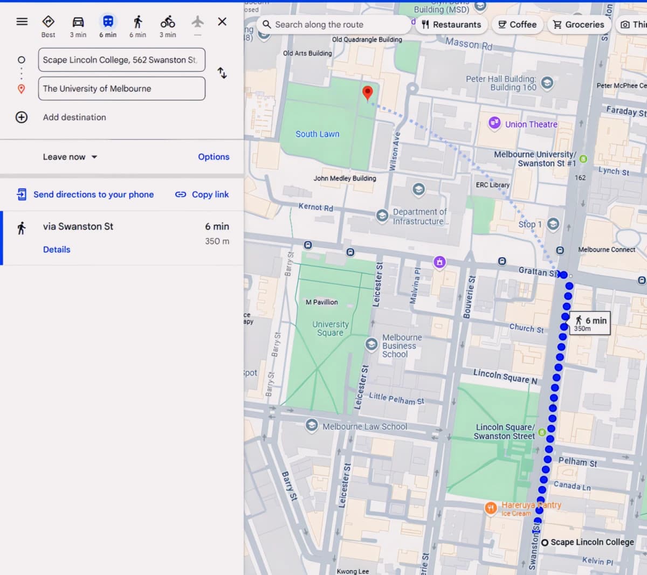Click Scape Lincoln College origin marker
Screen dimensions: 647x575
point(545,543)
